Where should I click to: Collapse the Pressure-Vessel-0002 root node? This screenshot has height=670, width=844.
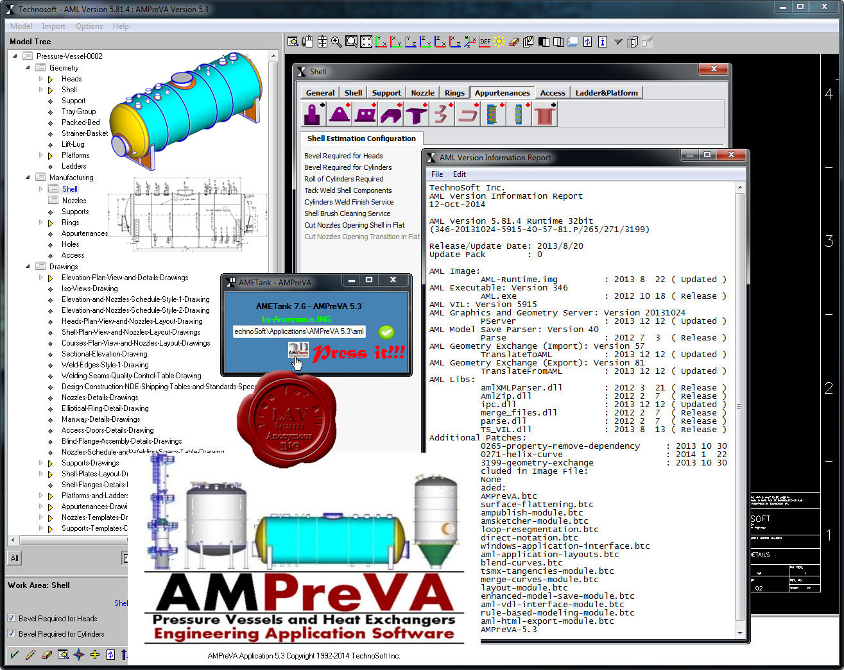15,56
